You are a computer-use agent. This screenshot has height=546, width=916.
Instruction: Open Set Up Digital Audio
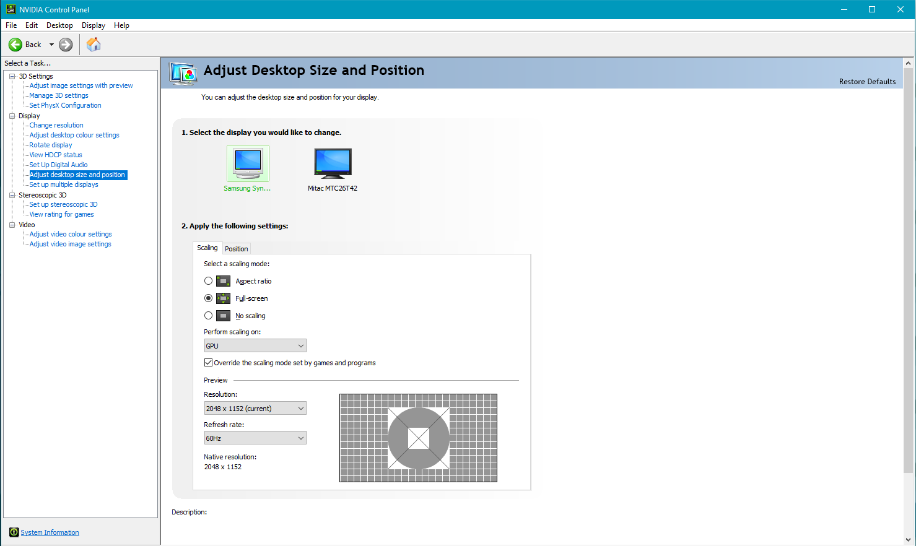[58, 165]
